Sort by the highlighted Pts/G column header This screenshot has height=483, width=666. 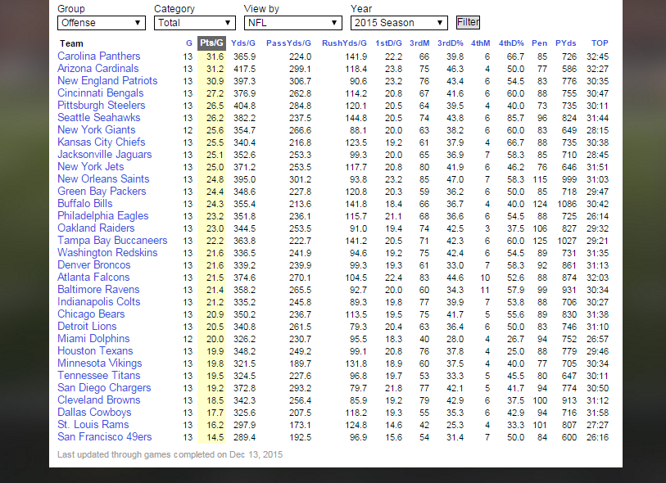[211, 43]
